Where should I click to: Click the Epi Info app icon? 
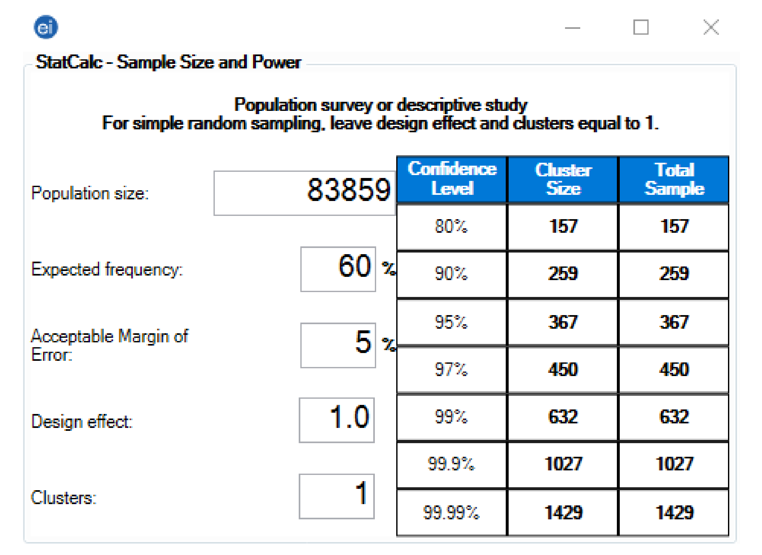[46, 27]
